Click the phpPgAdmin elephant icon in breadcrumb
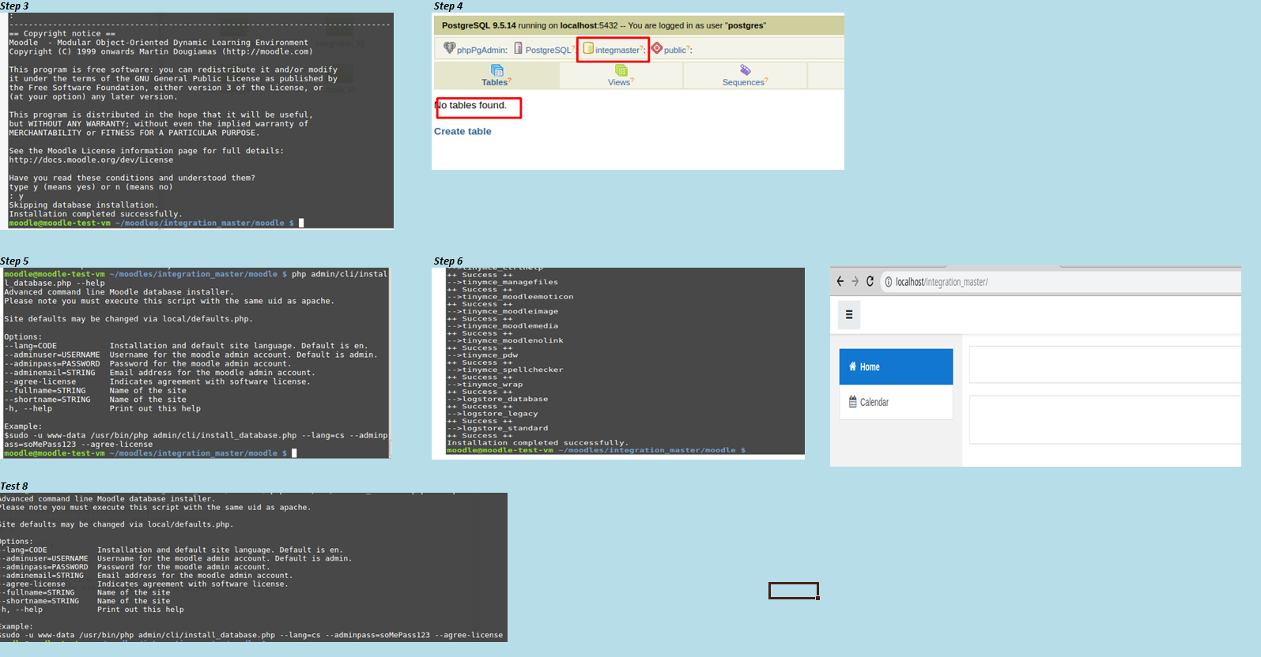Screen dimensions: 1261x657 (x=449, y=48)
